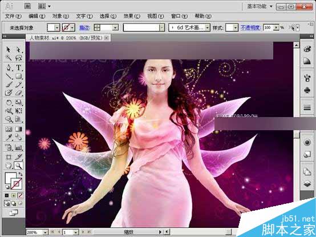Viewport: 316px width, 237px height.
Task: Open the 效果(C) menu
Action: [x=132, y=17]
